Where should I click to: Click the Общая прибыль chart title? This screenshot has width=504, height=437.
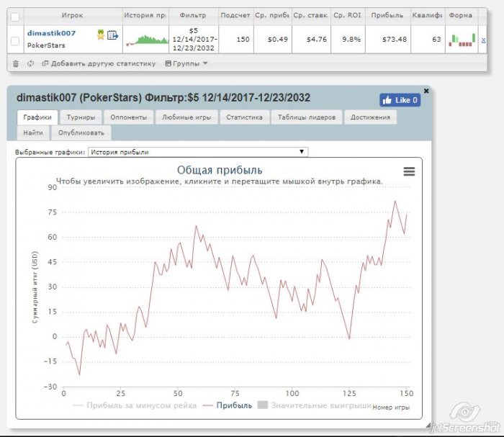tap(220, 171)
